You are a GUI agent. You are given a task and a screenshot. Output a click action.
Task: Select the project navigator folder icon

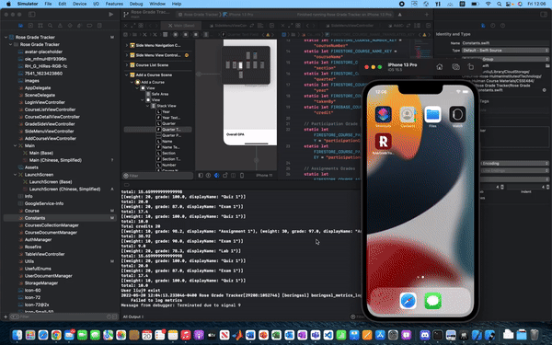tap(20, 26)
